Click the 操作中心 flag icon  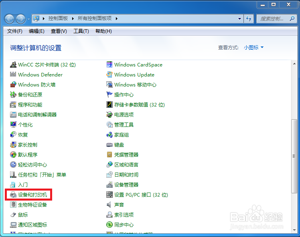[109, 95]
